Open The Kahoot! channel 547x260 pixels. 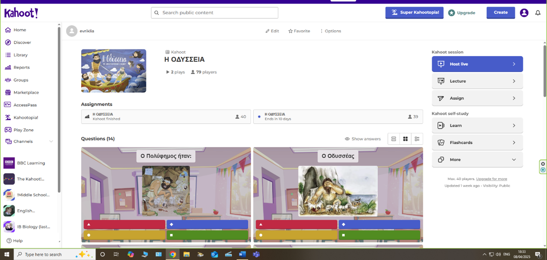point(24,179)
